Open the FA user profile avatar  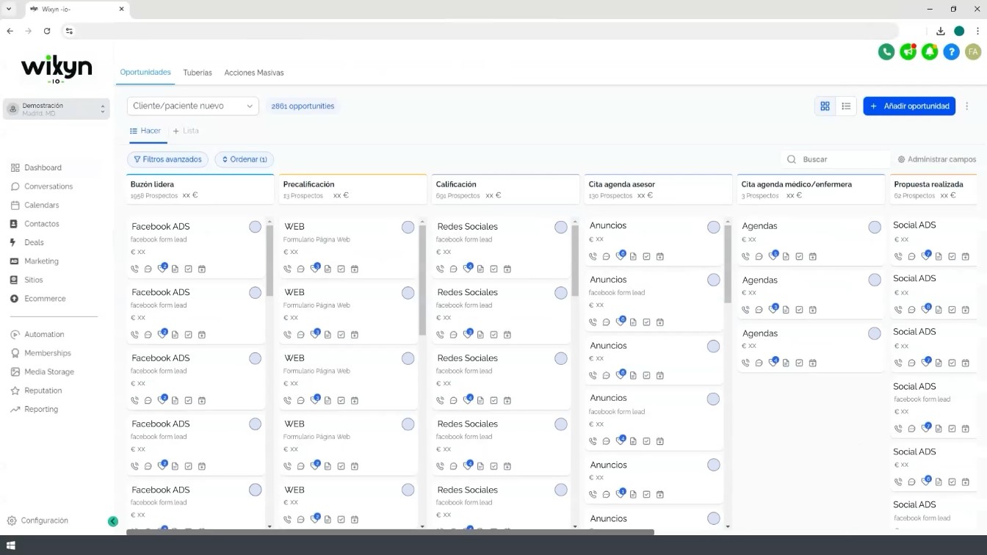[973, 51]
